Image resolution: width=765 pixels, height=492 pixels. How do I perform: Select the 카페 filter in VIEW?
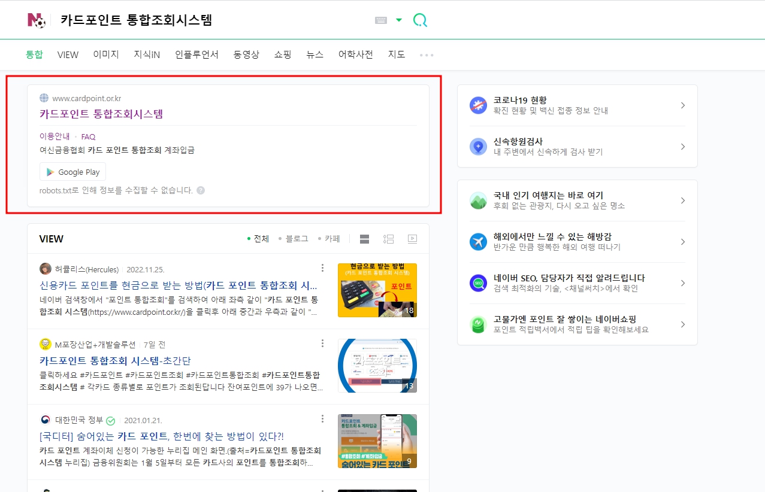[329, 238]
